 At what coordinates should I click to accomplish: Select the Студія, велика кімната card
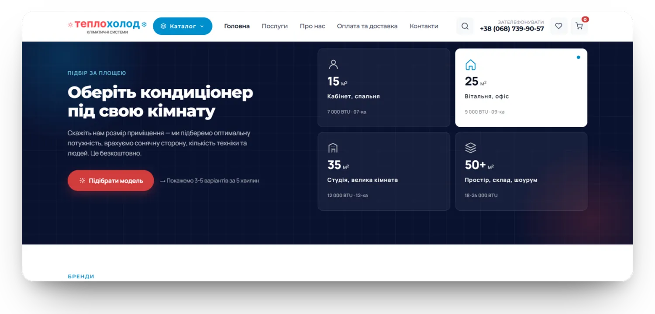tap(384, 171)
